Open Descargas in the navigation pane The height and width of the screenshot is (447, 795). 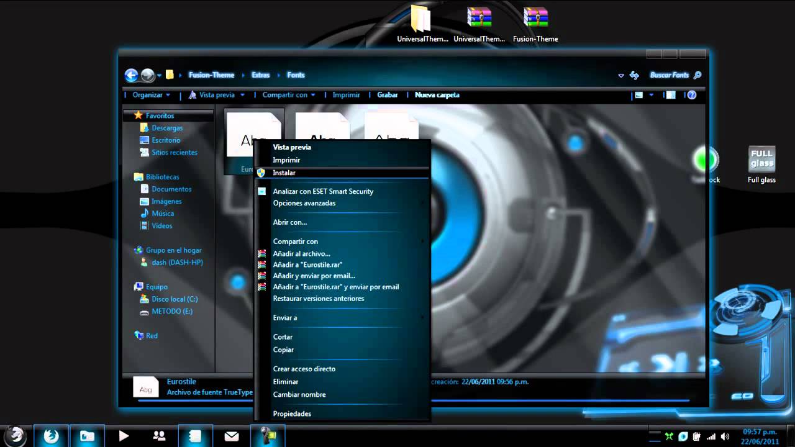(x=167, y=128)
